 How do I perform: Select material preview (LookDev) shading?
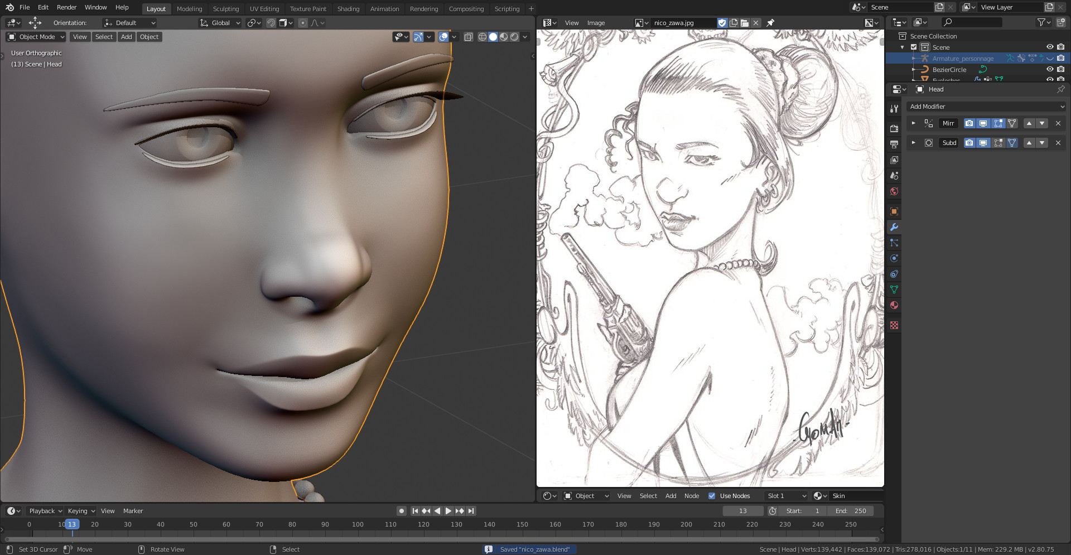[504, 37]
